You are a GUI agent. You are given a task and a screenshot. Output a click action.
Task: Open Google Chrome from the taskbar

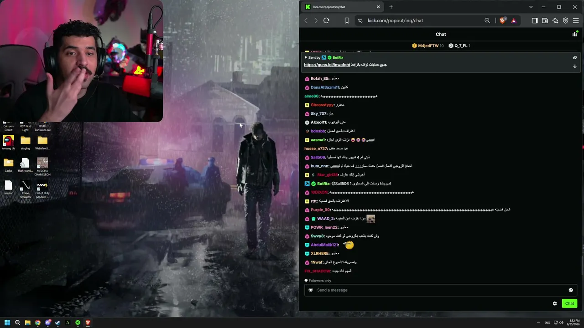[37, 323]
